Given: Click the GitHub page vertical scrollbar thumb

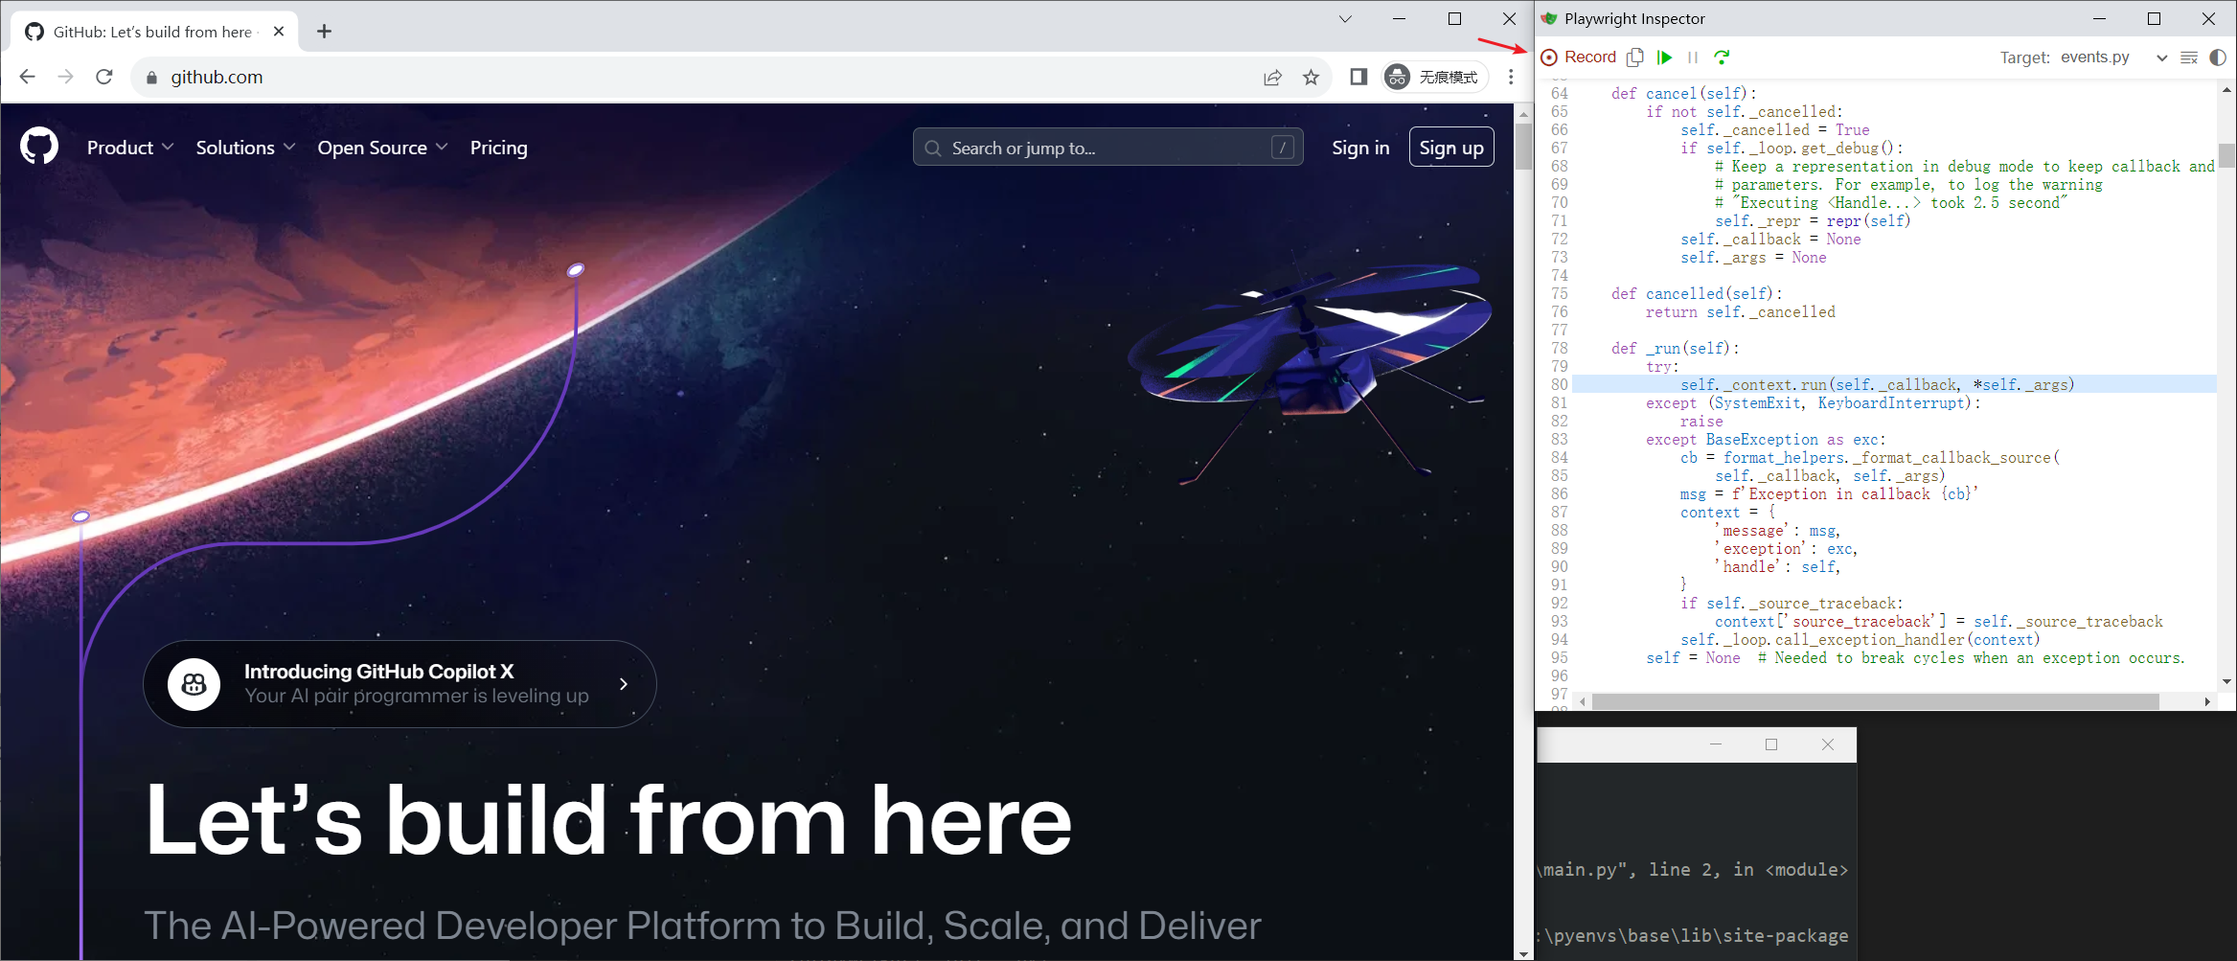Looking at the screenshot, I should pyautogui.click(x=1523, y=146).
